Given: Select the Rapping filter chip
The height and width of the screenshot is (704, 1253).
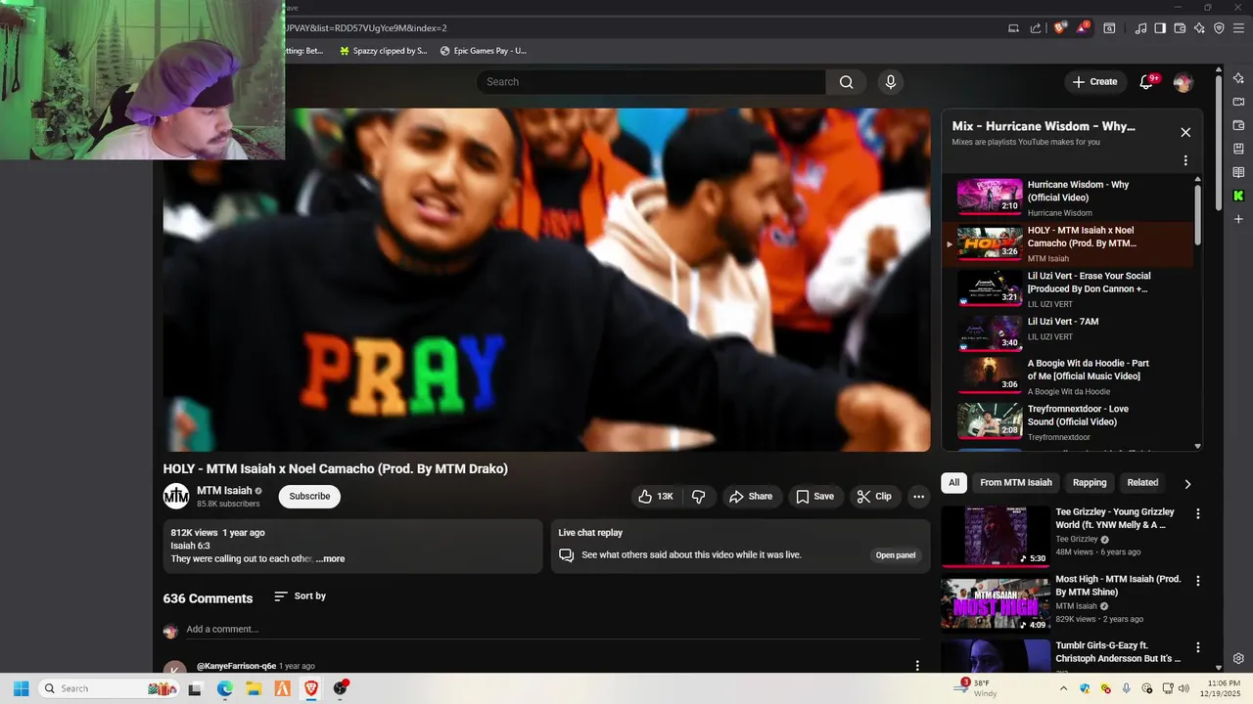Looking at the screenshot, I should pos(1090,483).
